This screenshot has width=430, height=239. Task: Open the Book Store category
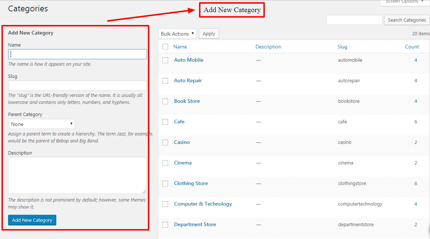tap(187, 101)
